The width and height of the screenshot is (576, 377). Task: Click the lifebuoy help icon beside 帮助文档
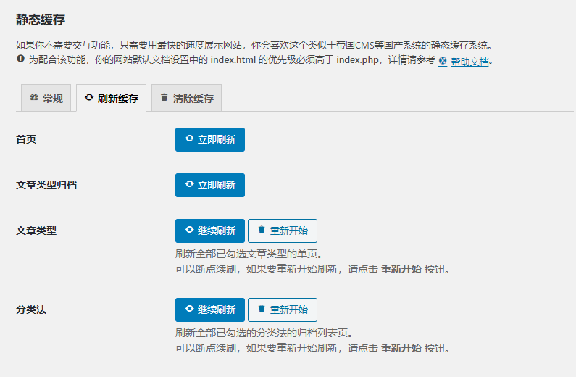tap(443, 61)
